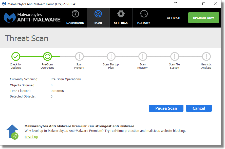Click the Settings gear icon

[121, 14]
